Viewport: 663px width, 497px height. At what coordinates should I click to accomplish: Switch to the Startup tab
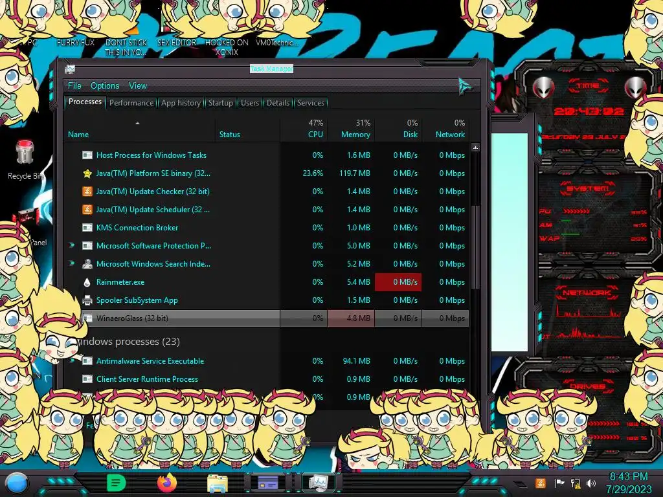click(220, 103)
